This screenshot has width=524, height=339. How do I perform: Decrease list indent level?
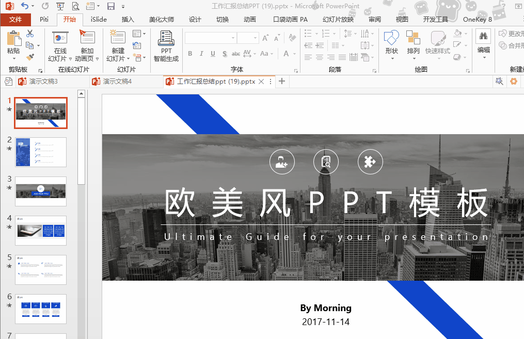click(308, 45)
